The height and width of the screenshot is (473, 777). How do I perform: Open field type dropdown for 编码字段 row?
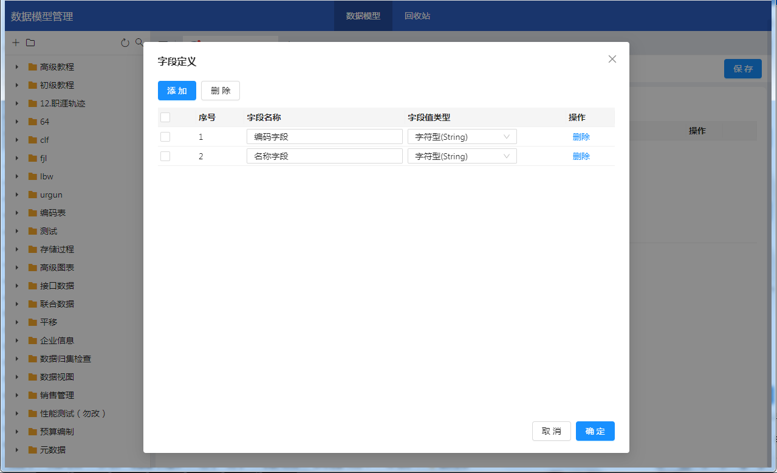click(462, 137)
